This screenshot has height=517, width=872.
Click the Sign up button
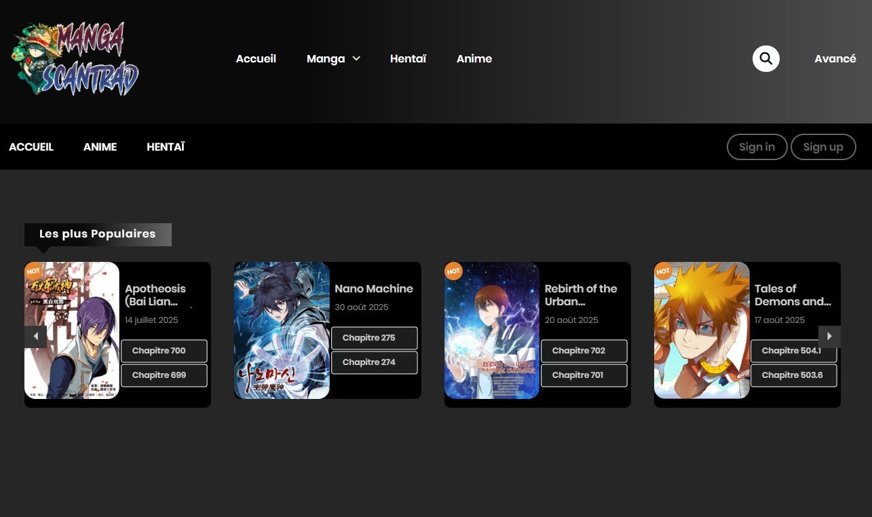823,147
